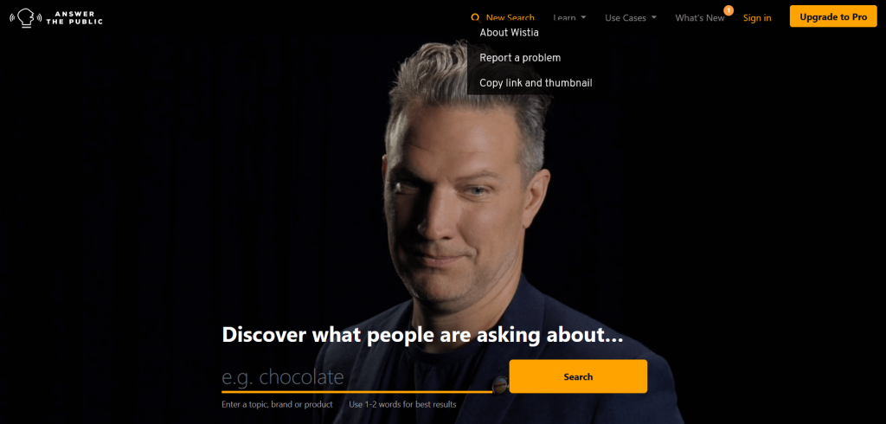The width and height of the screenshot is (886, 424).
Task: Focus the e.g. chocolate search field
Action: (x=356, y=376)
